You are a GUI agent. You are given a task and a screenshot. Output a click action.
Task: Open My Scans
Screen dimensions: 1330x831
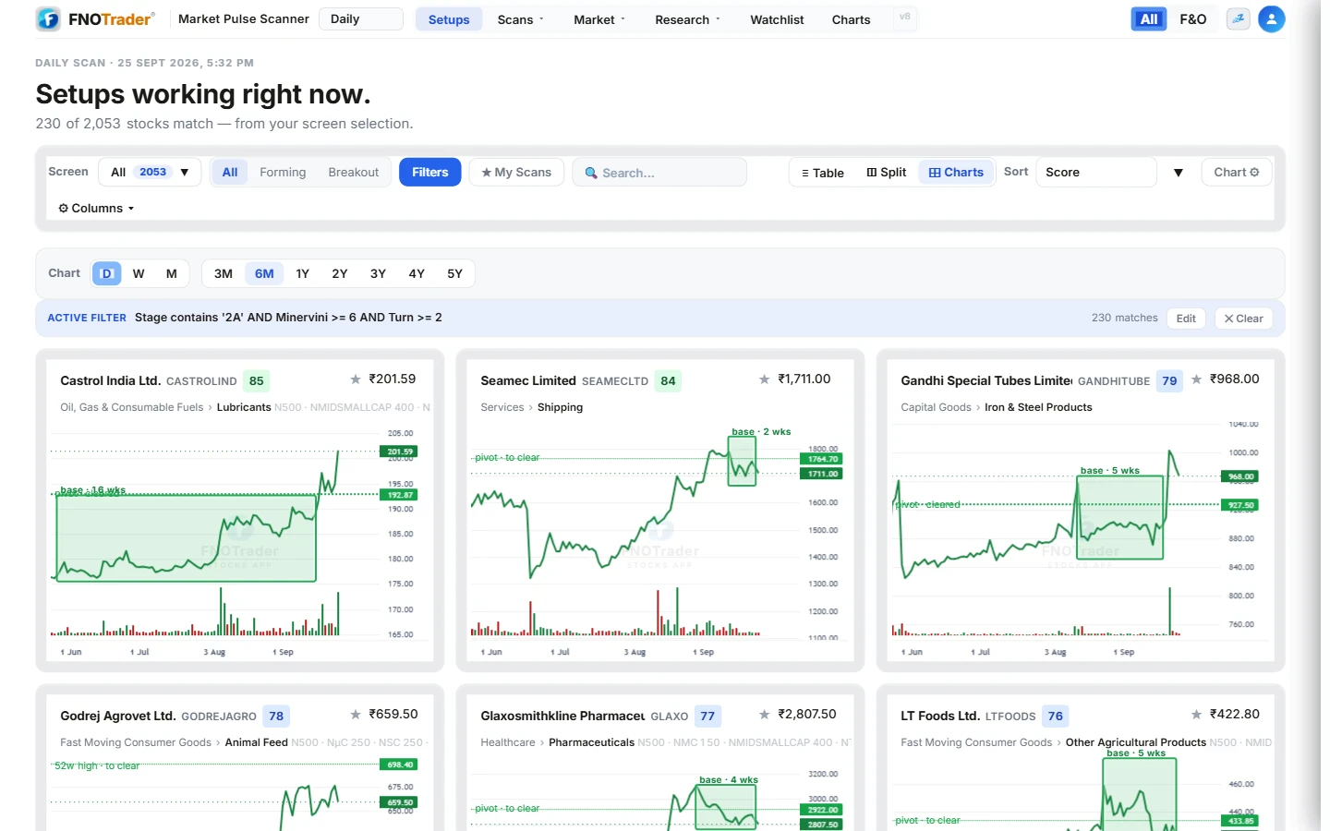pos(516,173)
